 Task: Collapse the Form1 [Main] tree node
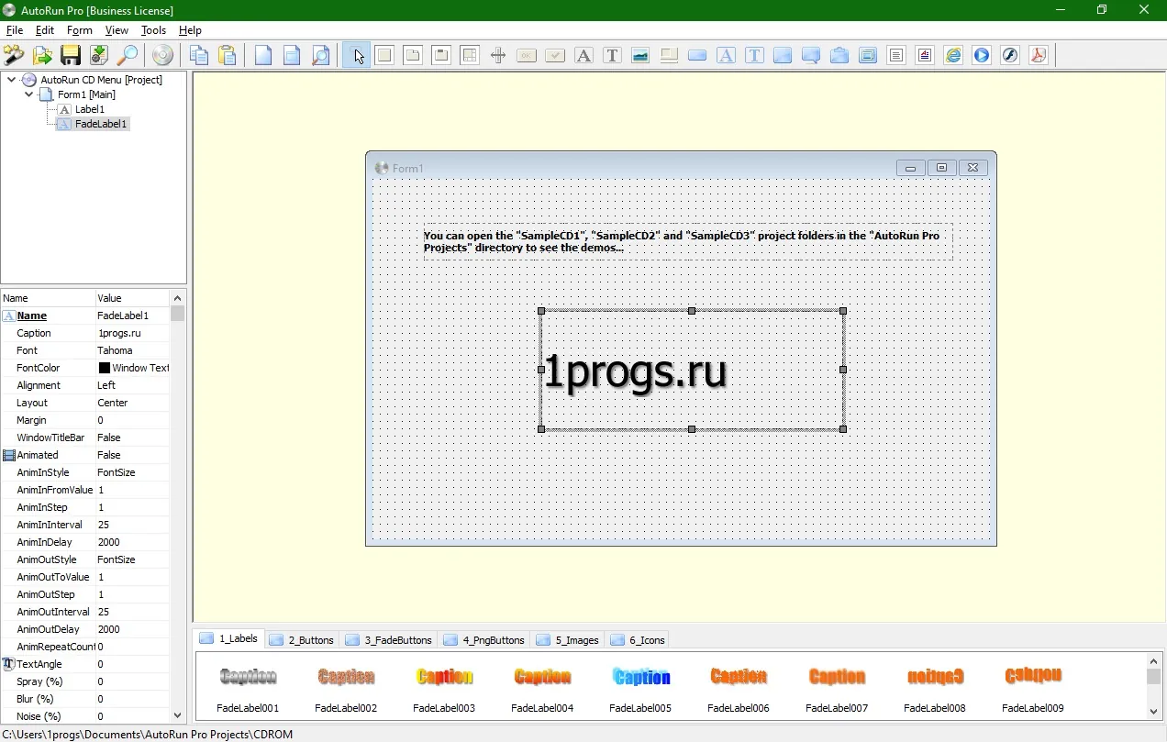tap(29, 94)
